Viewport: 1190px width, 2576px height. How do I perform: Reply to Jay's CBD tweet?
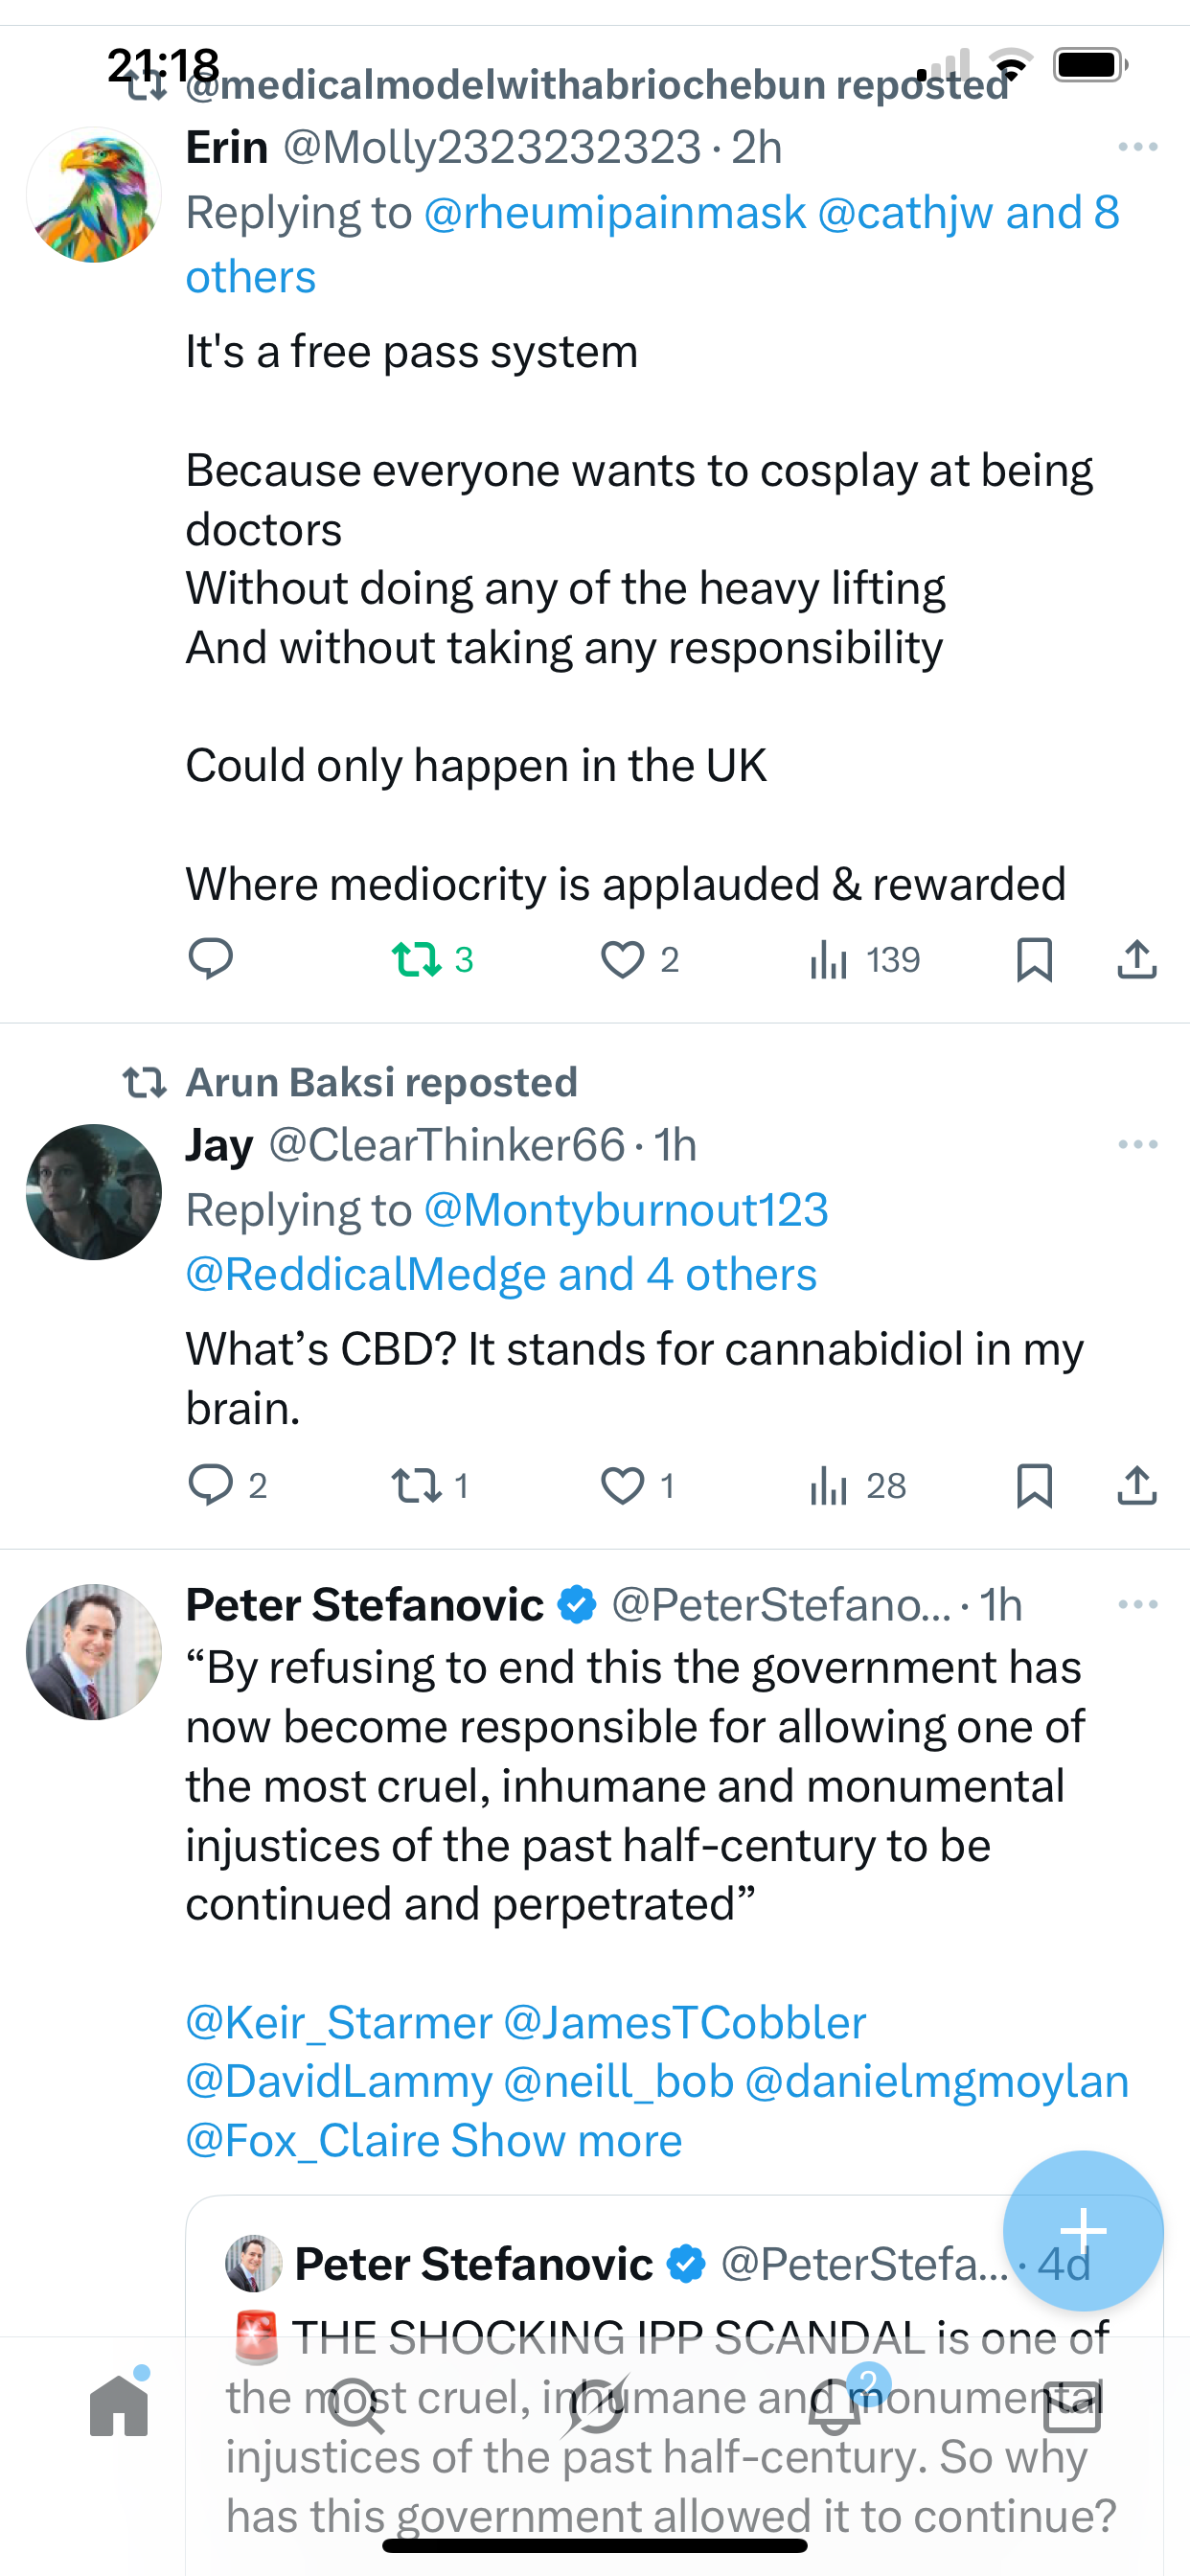(210, 1485)
